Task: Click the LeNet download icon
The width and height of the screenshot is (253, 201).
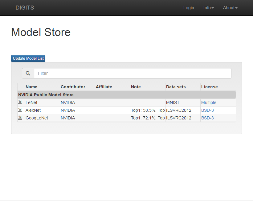Action: (20, 102)
